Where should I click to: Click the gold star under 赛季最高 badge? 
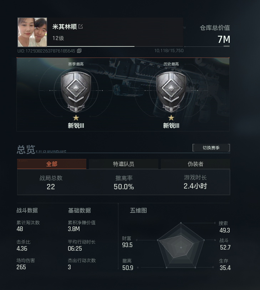coord(76,118)
